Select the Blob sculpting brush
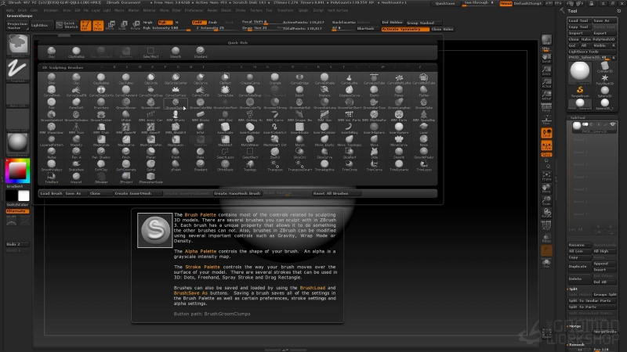 pyautogui.click(x=52, y=78)
